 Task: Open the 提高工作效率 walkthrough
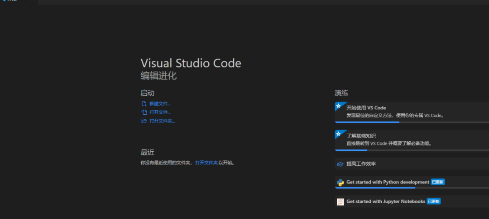[x=361, y=164]
